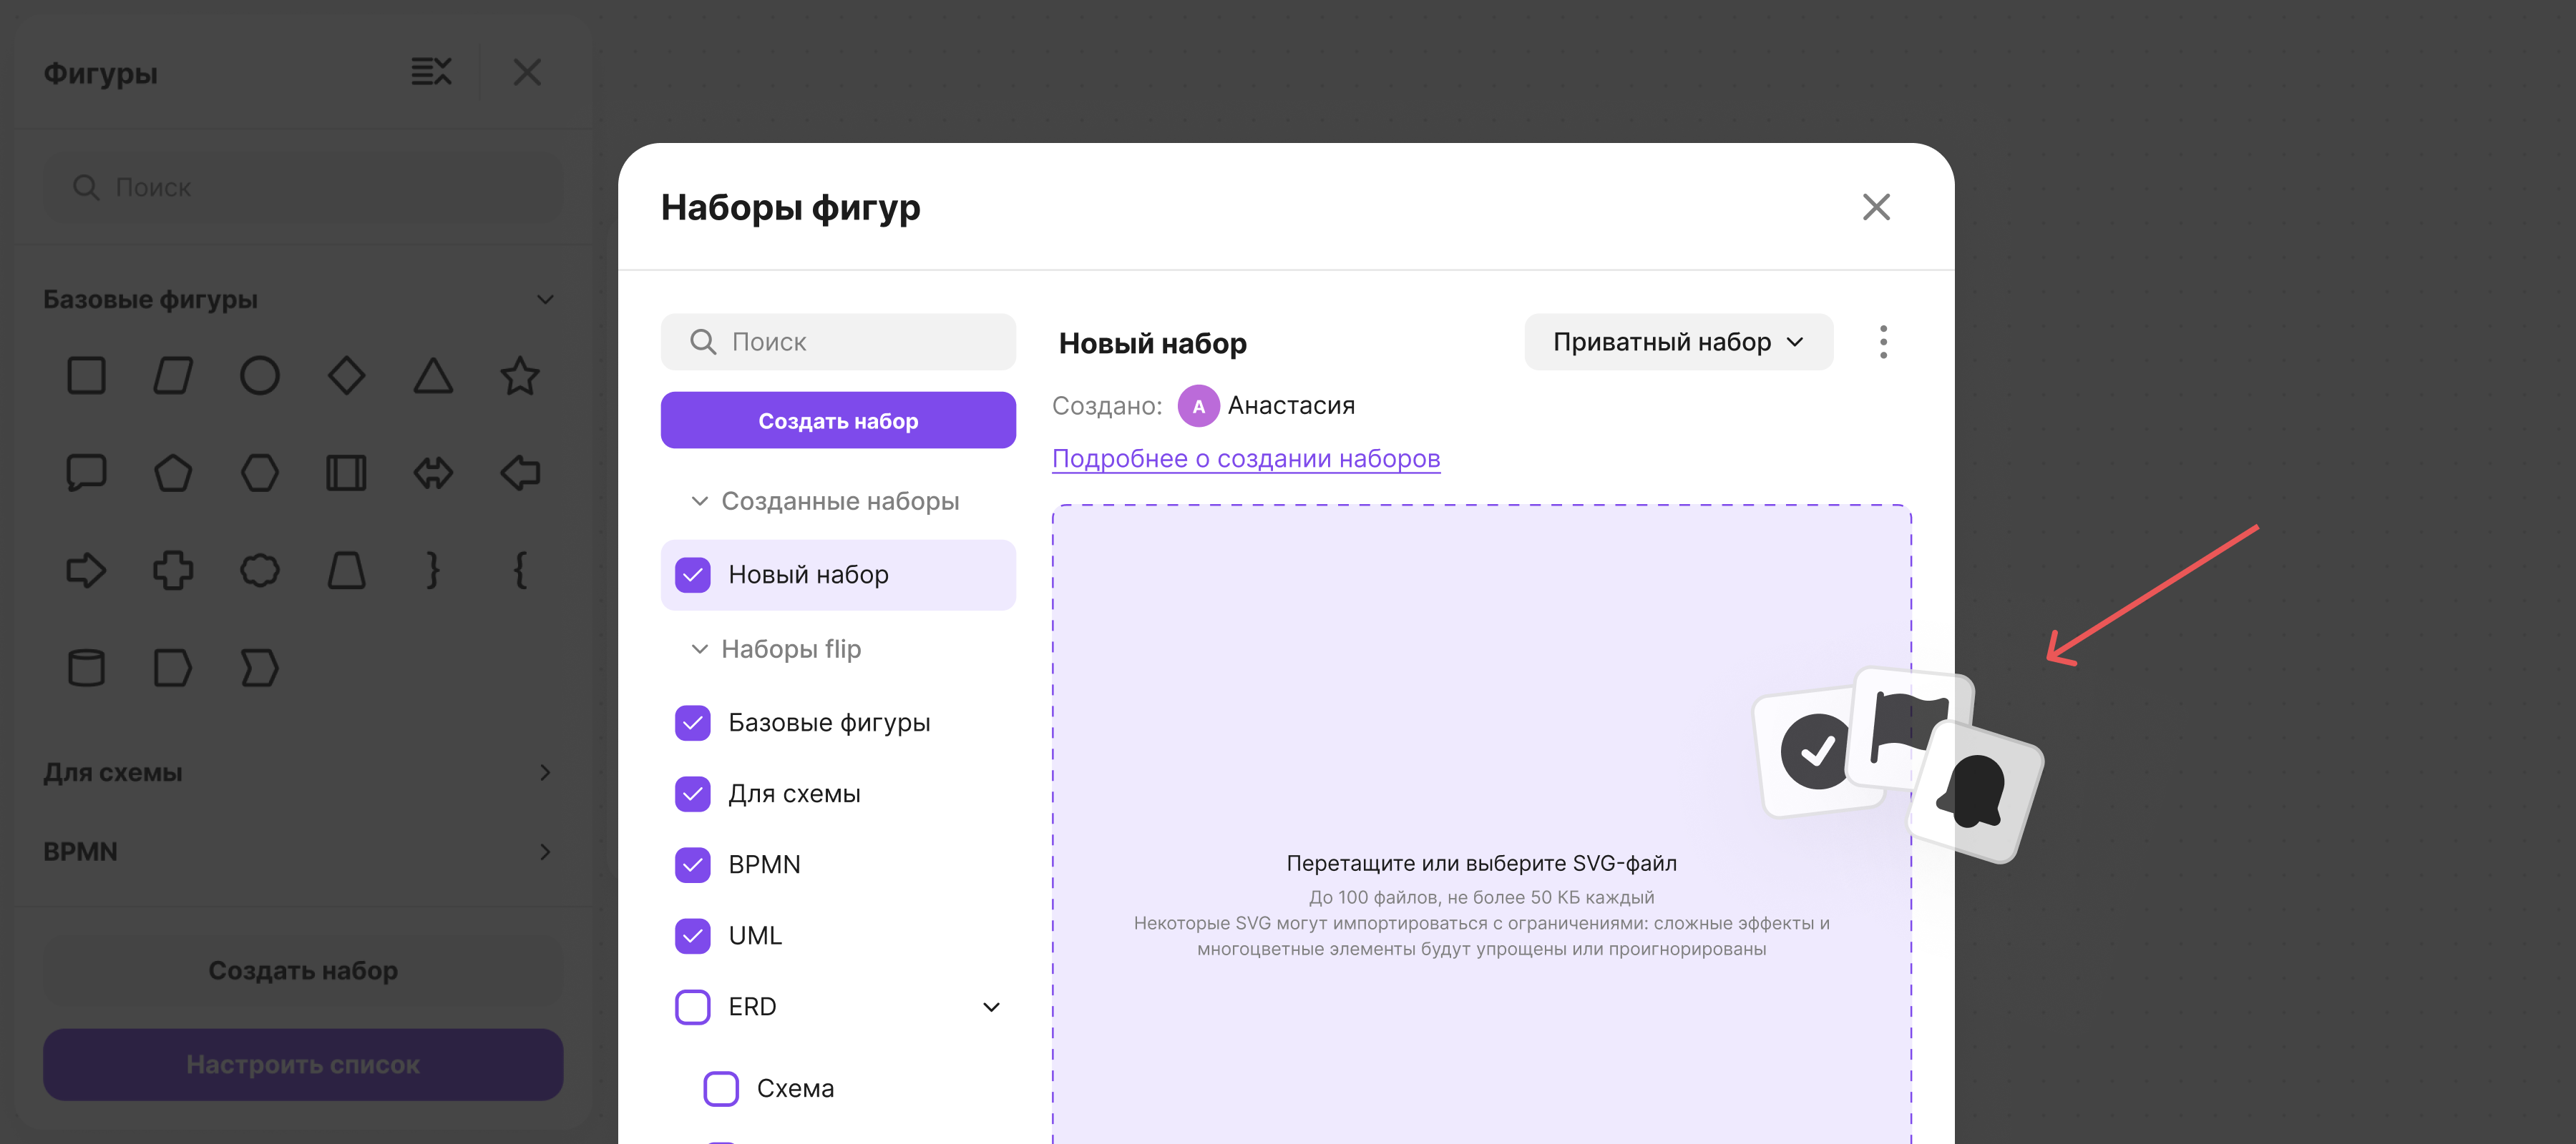Select the square shape
The image size is (2576, 1144).
tap(86, 375)
